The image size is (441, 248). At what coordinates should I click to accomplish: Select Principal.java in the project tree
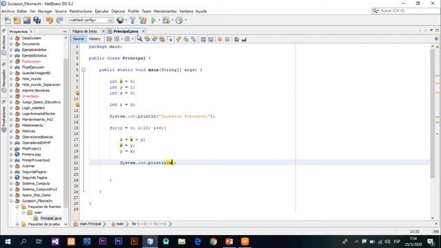pyautogui.click(x=50, y=218)
